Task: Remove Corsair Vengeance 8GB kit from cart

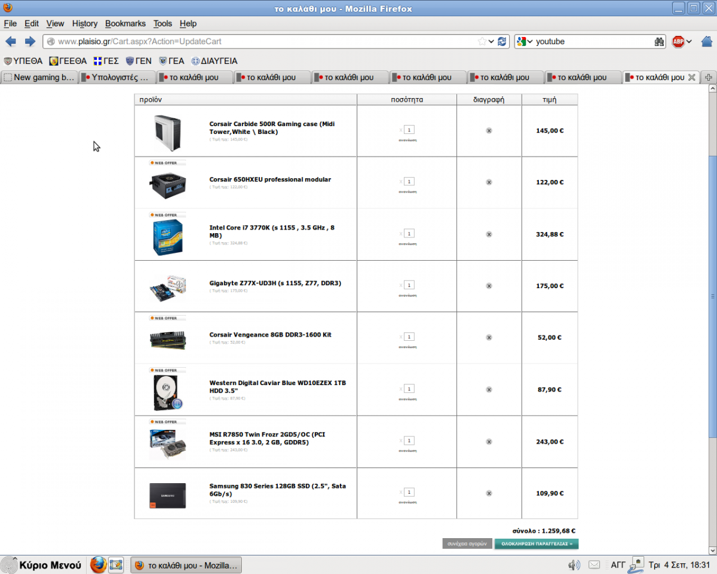Action: (489, 337)
